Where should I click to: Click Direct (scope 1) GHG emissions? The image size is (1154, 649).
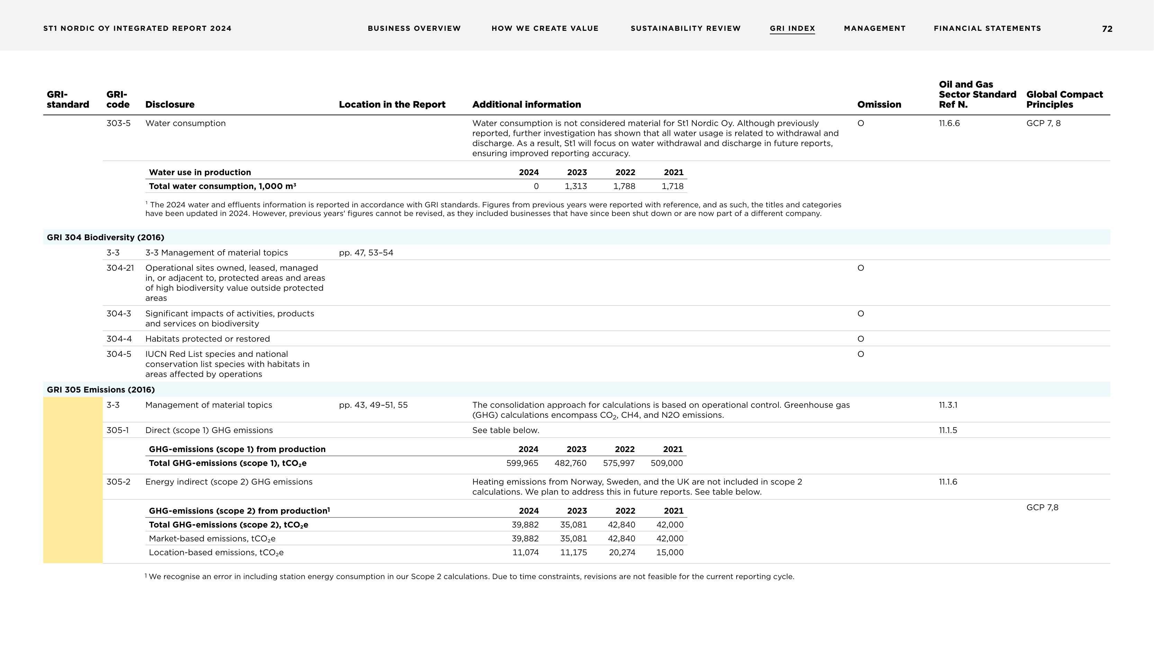tap(209, 431)
